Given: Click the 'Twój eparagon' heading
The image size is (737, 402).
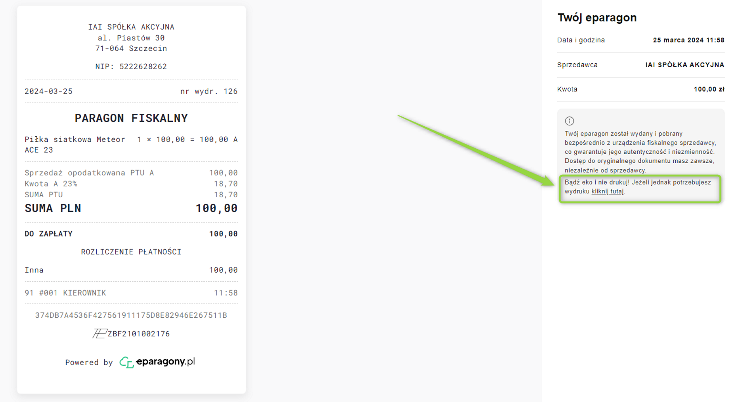Looking at the screenshot, I should [597, 17].
